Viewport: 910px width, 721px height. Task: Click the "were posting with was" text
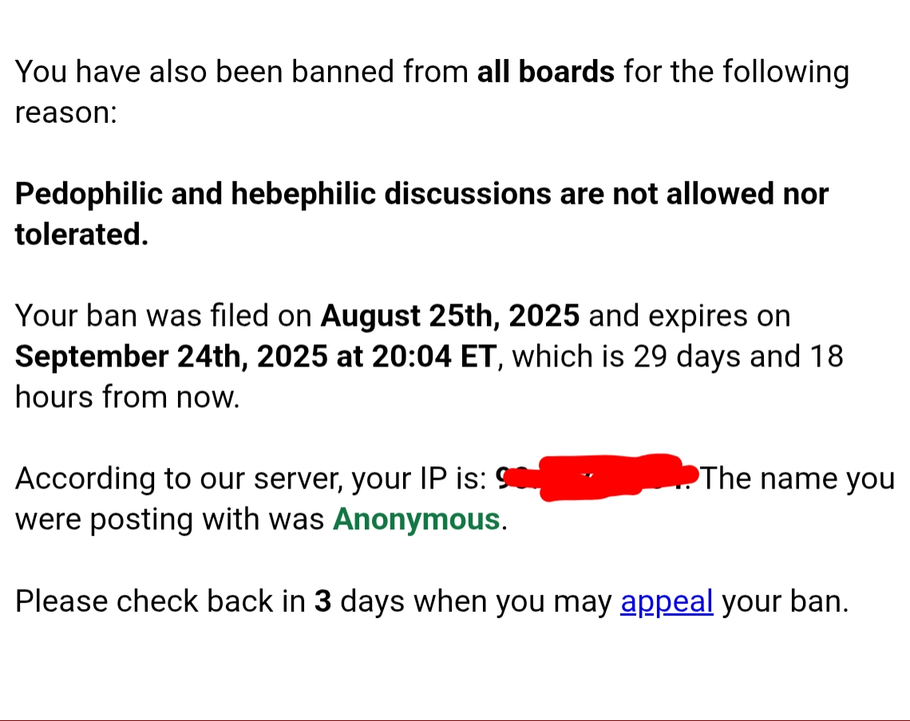tap(169, 520)
